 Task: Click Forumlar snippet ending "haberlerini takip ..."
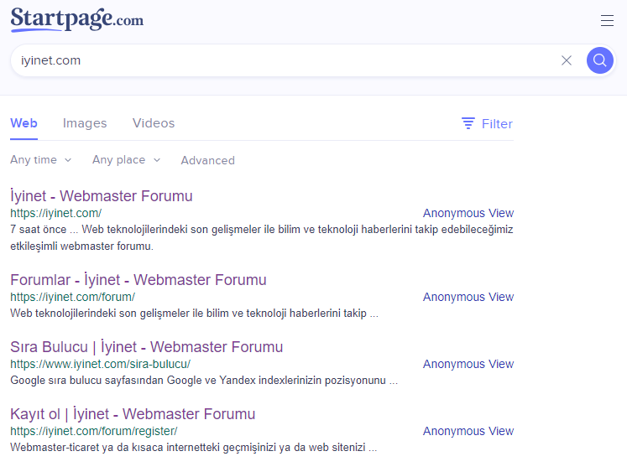click(195, 313)
